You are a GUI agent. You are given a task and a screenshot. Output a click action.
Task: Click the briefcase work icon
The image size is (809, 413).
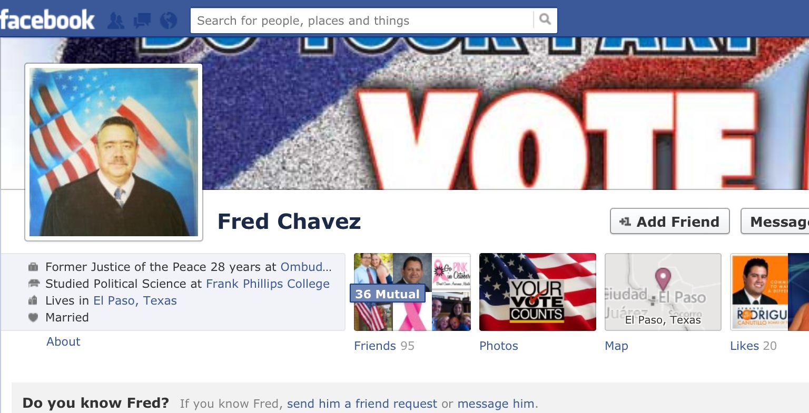(x=33, y=267)
